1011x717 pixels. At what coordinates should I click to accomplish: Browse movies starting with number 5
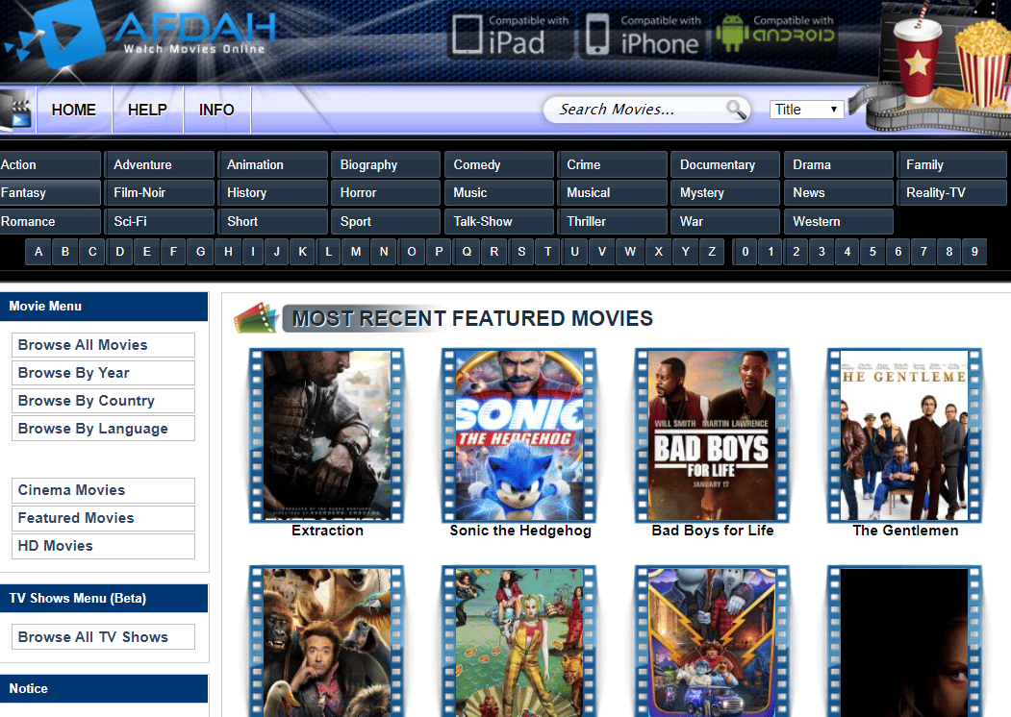(x=873, y=252)
